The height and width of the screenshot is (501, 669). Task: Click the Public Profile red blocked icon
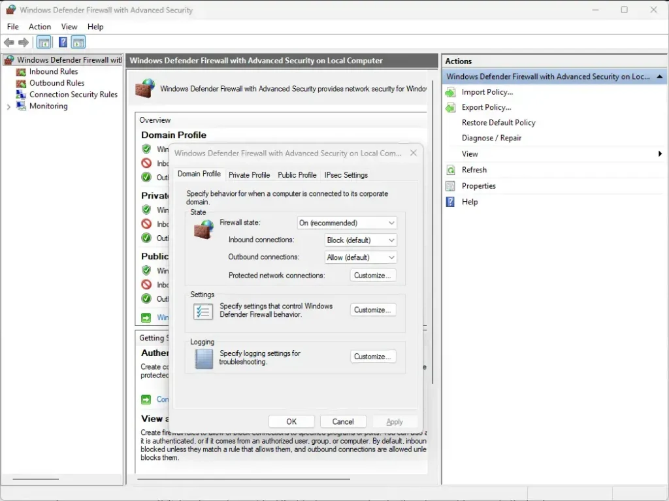pyautogui.click(x=146, y=285)
